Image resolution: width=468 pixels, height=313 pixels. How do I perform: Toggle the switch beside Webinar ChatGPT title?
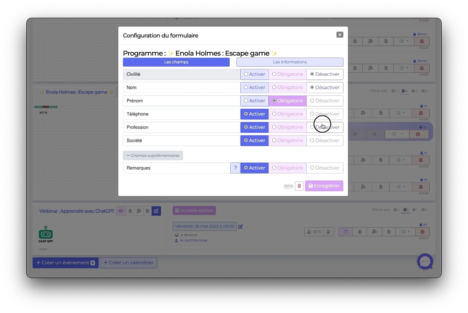coord(121,211)
